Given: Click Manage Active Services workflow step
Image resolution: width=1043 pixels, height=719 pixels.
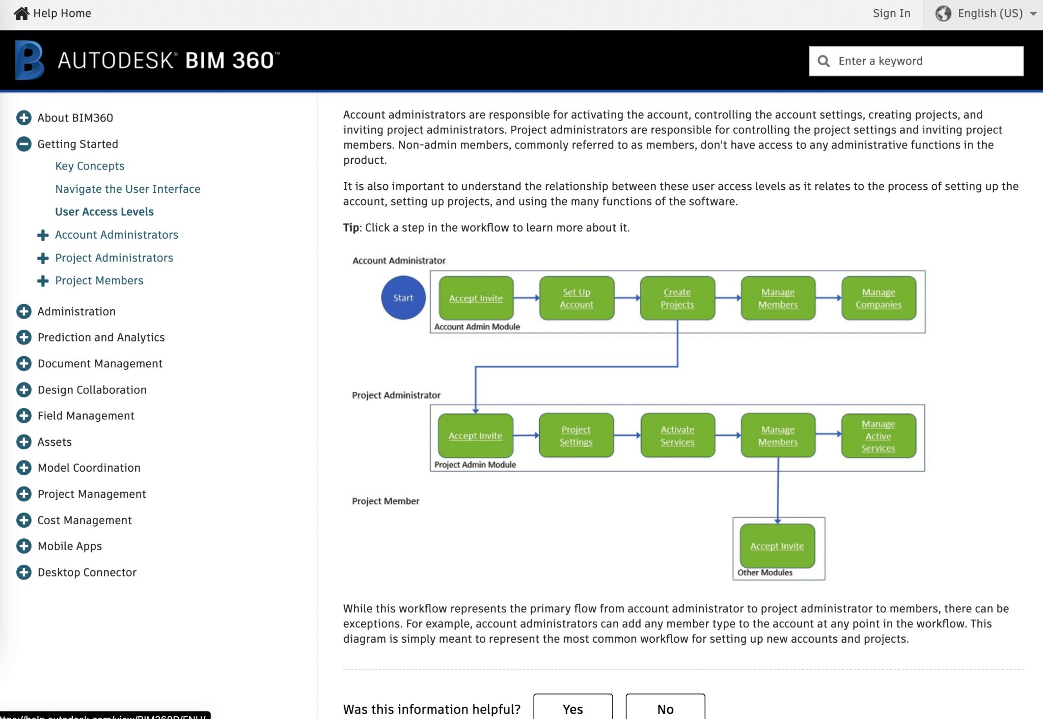Looking at the screenshot, I should (879, 436).
